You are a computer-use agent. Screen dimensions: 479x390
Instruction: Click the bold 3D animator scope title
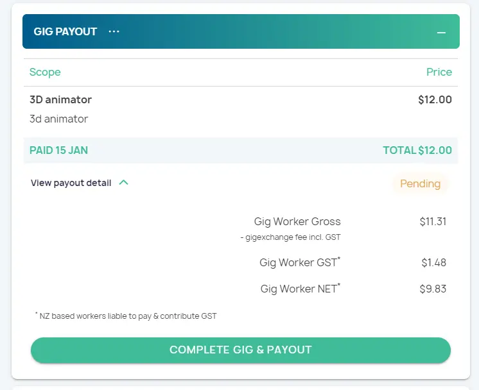click(x=60, y=99)
